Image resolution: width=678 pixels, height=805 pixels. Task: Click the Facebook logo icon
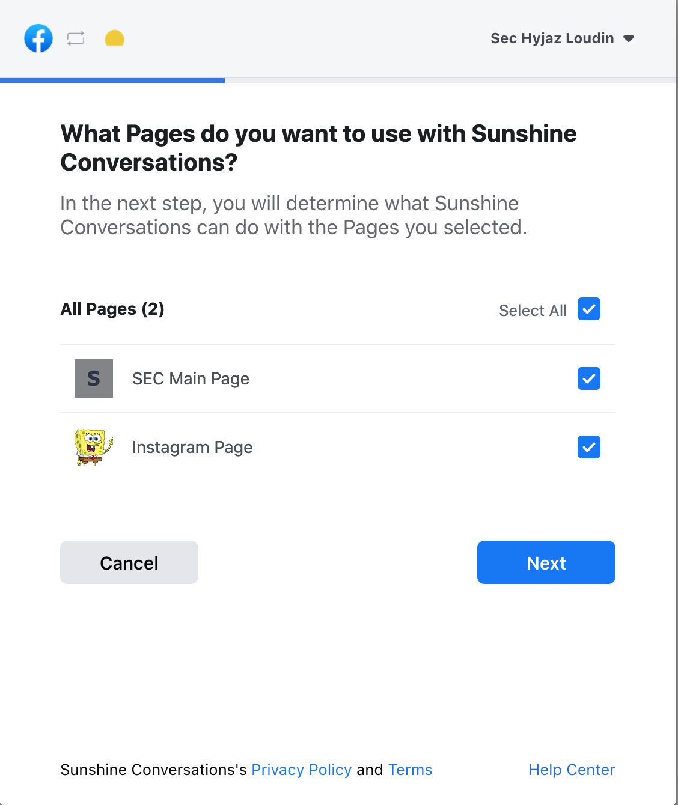pyautogui.click(x=38, y=38)
